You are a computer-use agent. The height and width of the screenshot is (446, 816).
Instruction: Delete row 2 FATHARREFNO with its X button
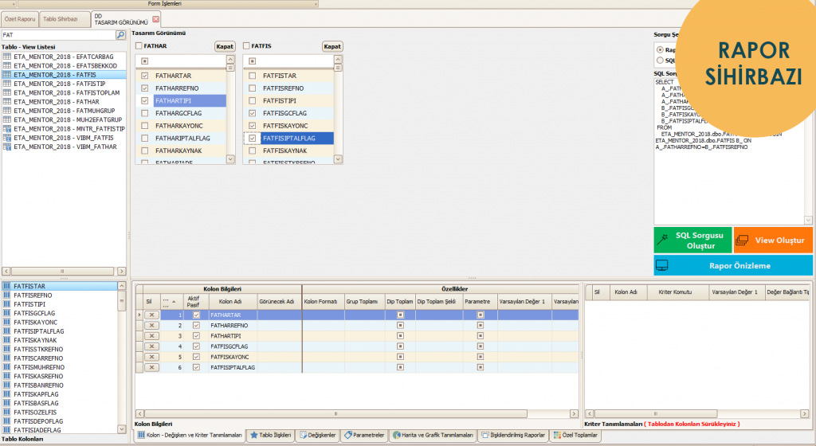tap(151, 326)
